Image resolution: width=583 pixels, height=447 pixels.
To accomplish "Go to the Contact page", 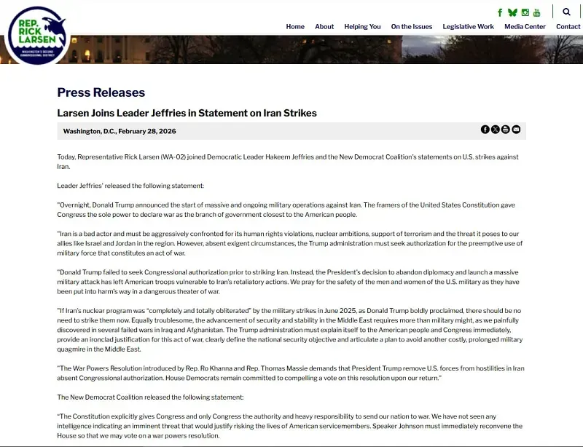I will (x=568, y=27).
